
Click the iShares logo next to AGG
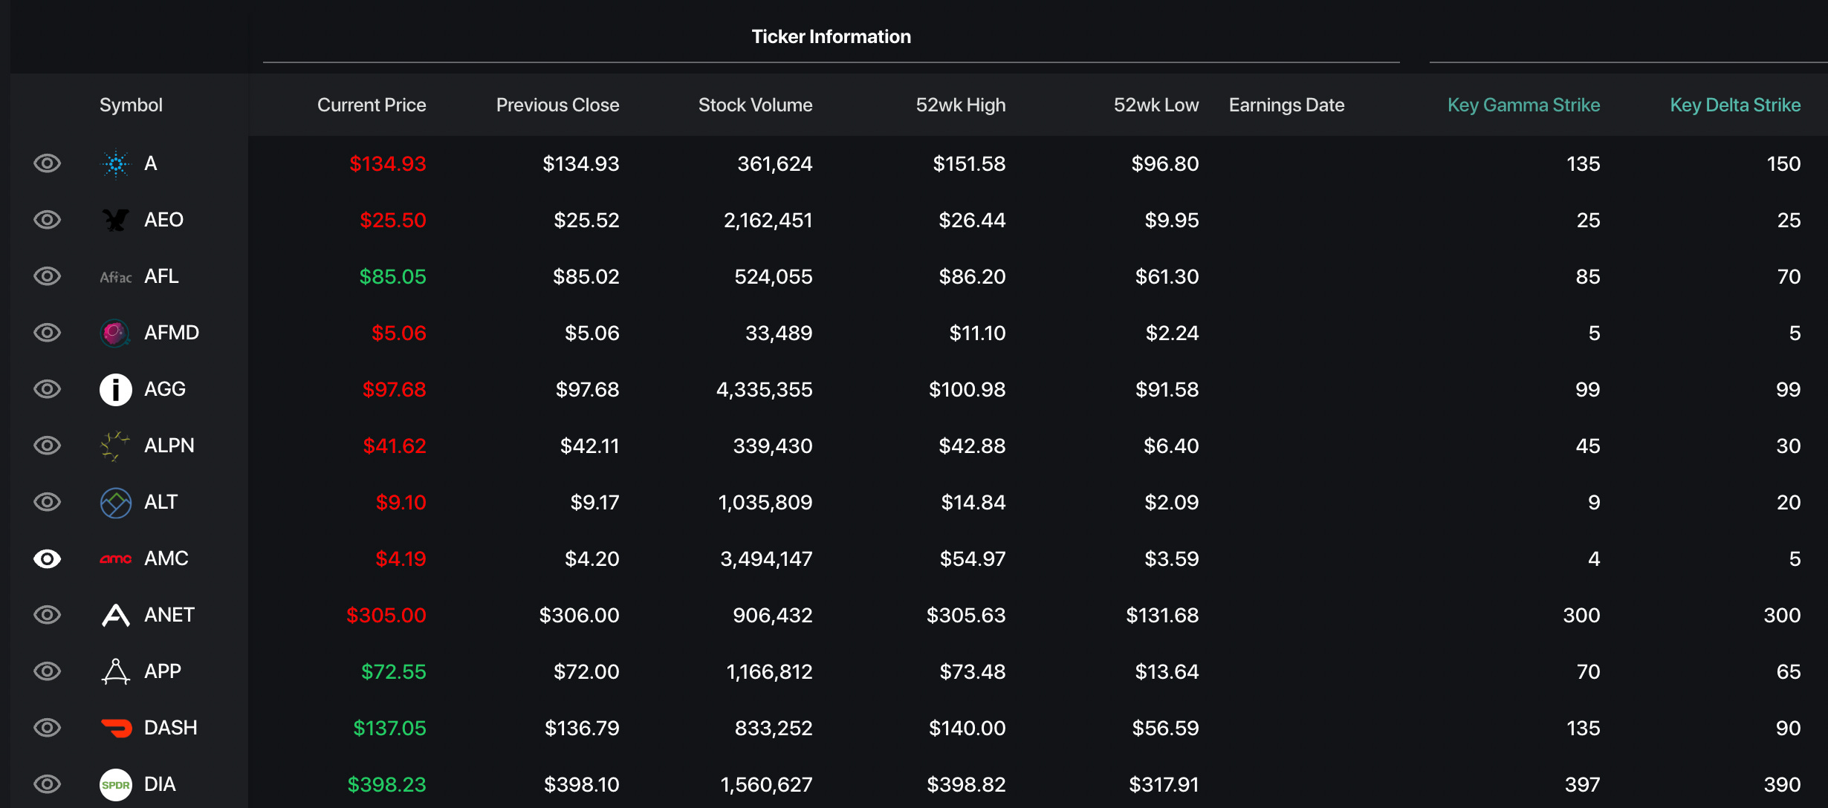[x=116, y=389]
